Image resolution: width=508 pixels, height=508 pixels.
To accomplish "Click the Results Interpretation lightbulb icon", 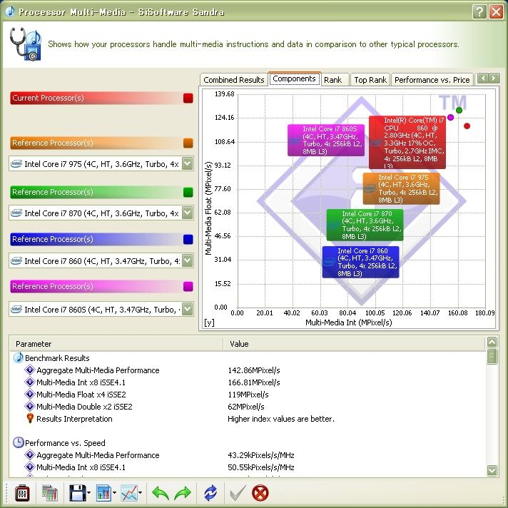I will tap(30, 418).
